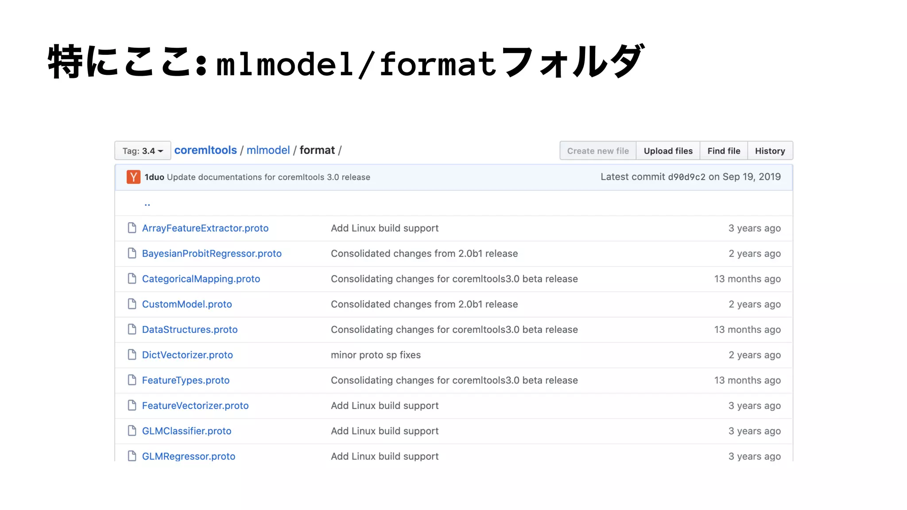The width and height of the screenshot is (907, 510).
Task: Click 'on Sep 19, 2019' commit date
Action: click(744, 177)
